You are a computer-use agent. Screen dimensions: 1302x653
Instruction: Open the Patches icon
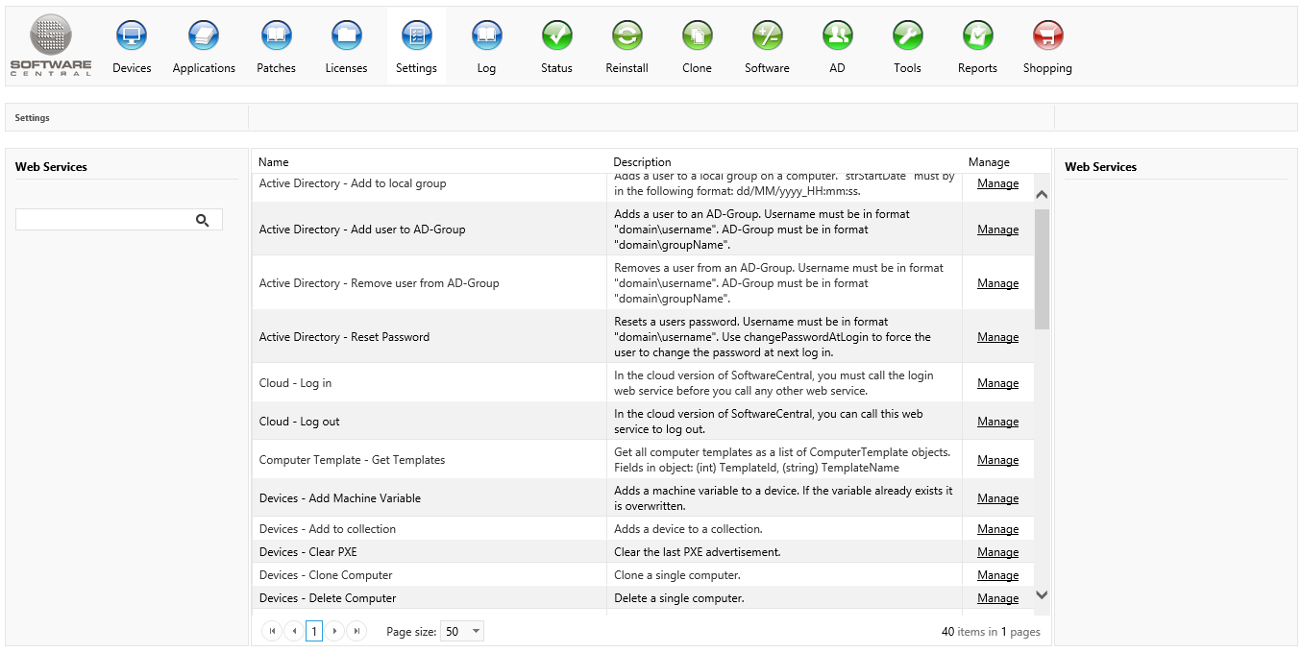click(277, 36)
